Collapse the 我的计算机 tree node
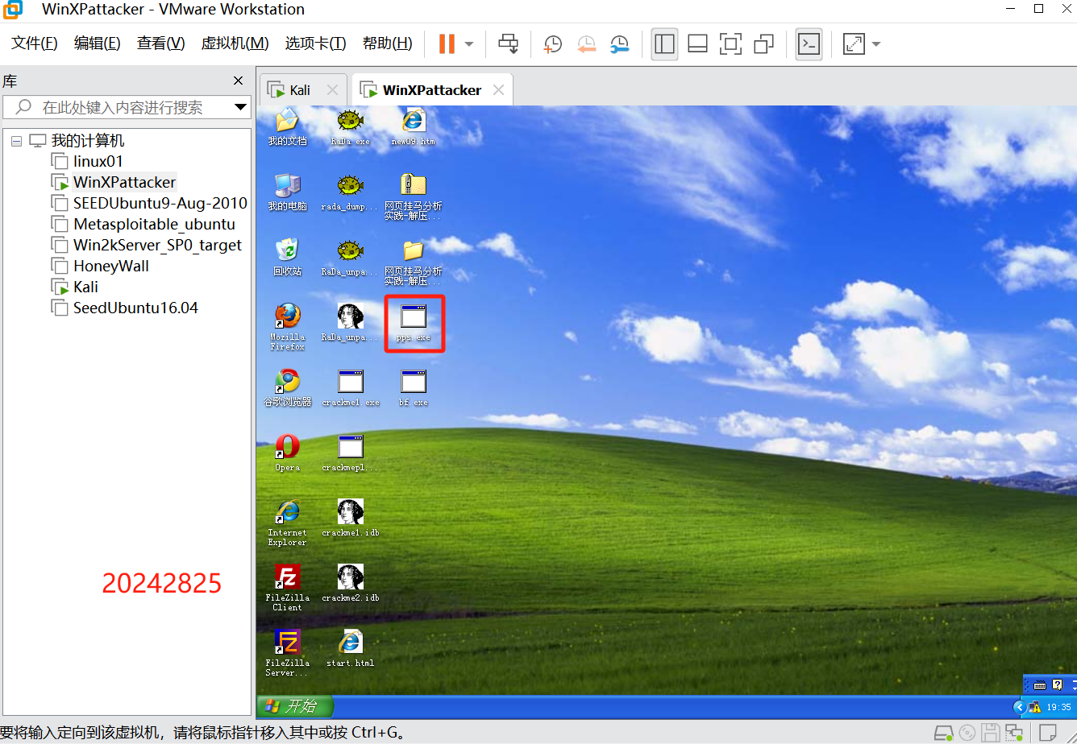1077x744 pixels. pyautogui.click(x=16, y=141)
